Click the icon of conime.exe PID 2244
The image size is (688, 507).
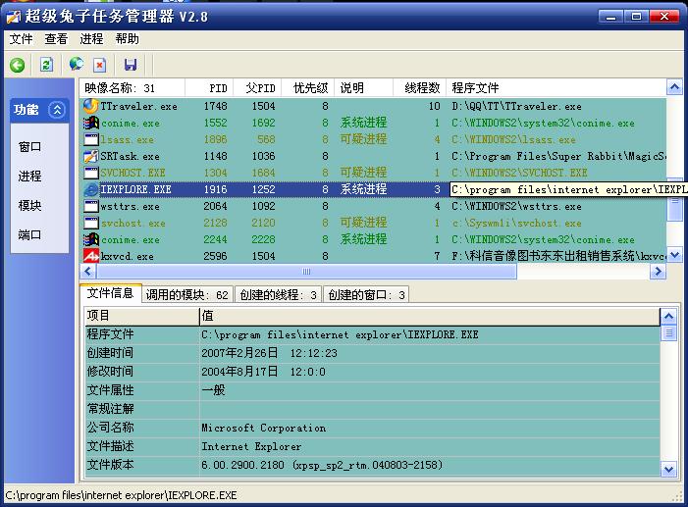pos(91,239)
